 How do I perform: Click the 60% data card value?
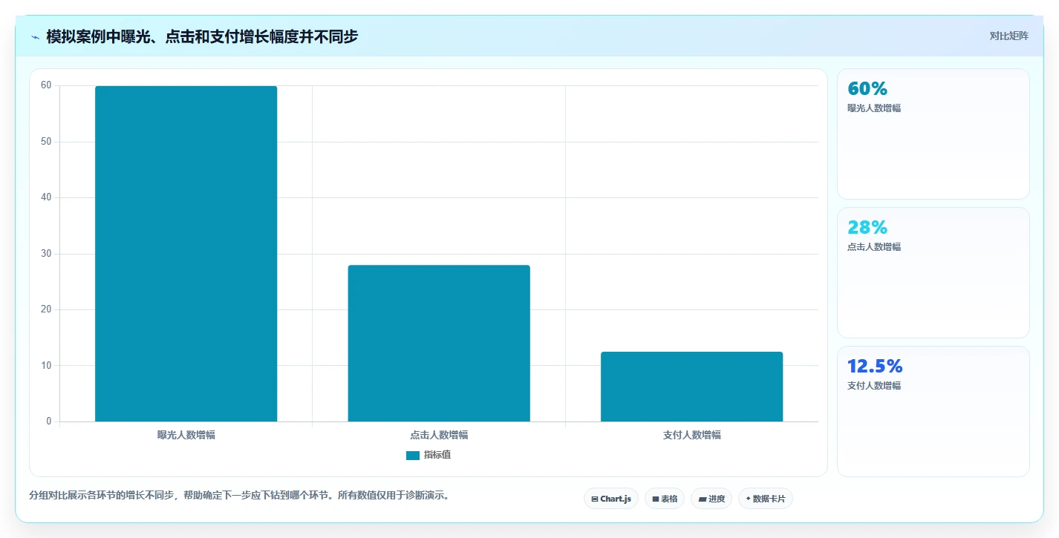(867, 88)
